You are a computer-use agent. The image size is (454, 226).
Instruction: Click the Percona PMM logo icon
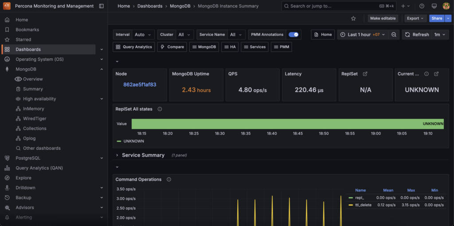(x=7, y=6)
